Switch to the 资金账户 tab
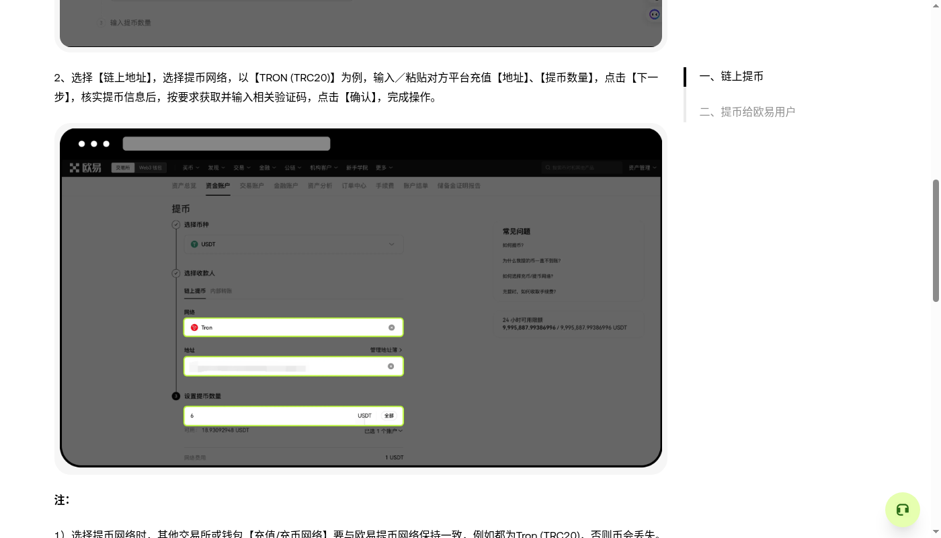 point(218,186)
